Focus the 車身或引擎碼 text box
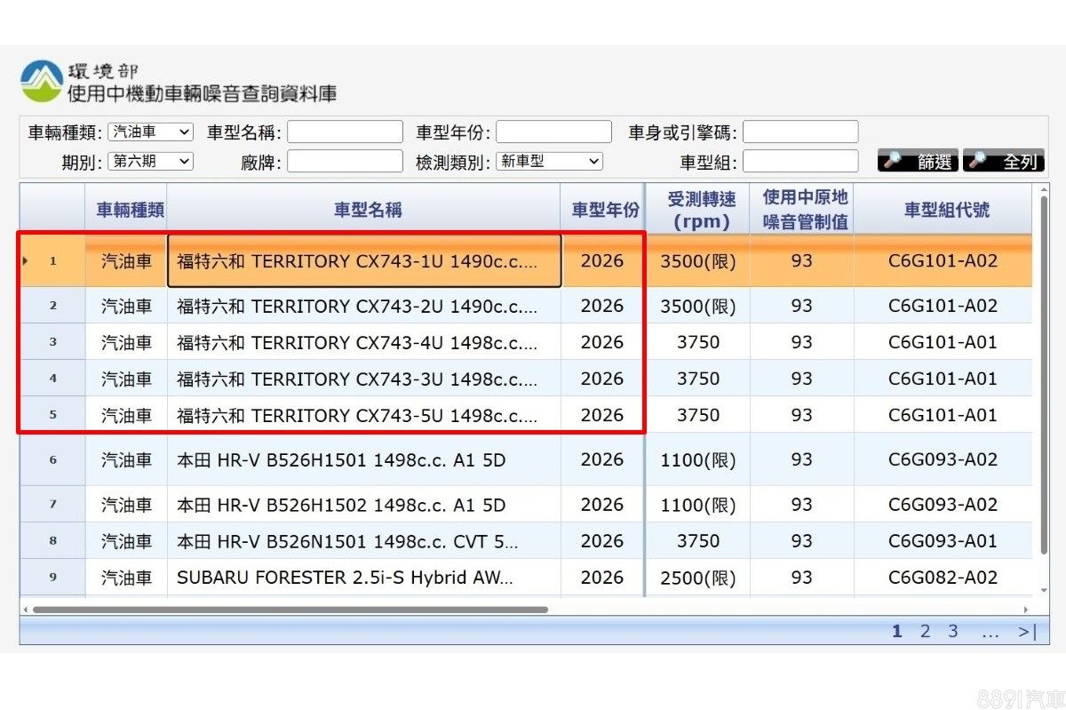The height and width of the screenshot is (710, 1066). tap(800, 132)
